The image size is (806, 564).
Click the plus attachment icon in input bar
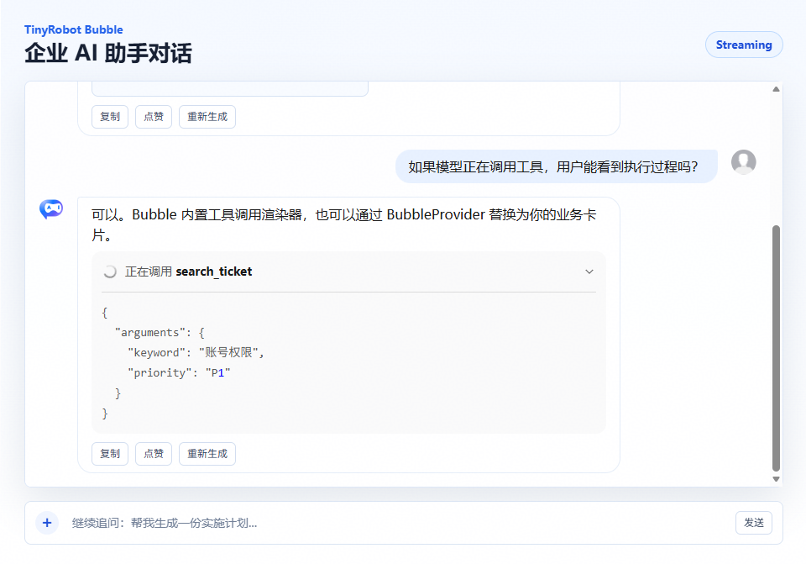click(x=47, y=523)
